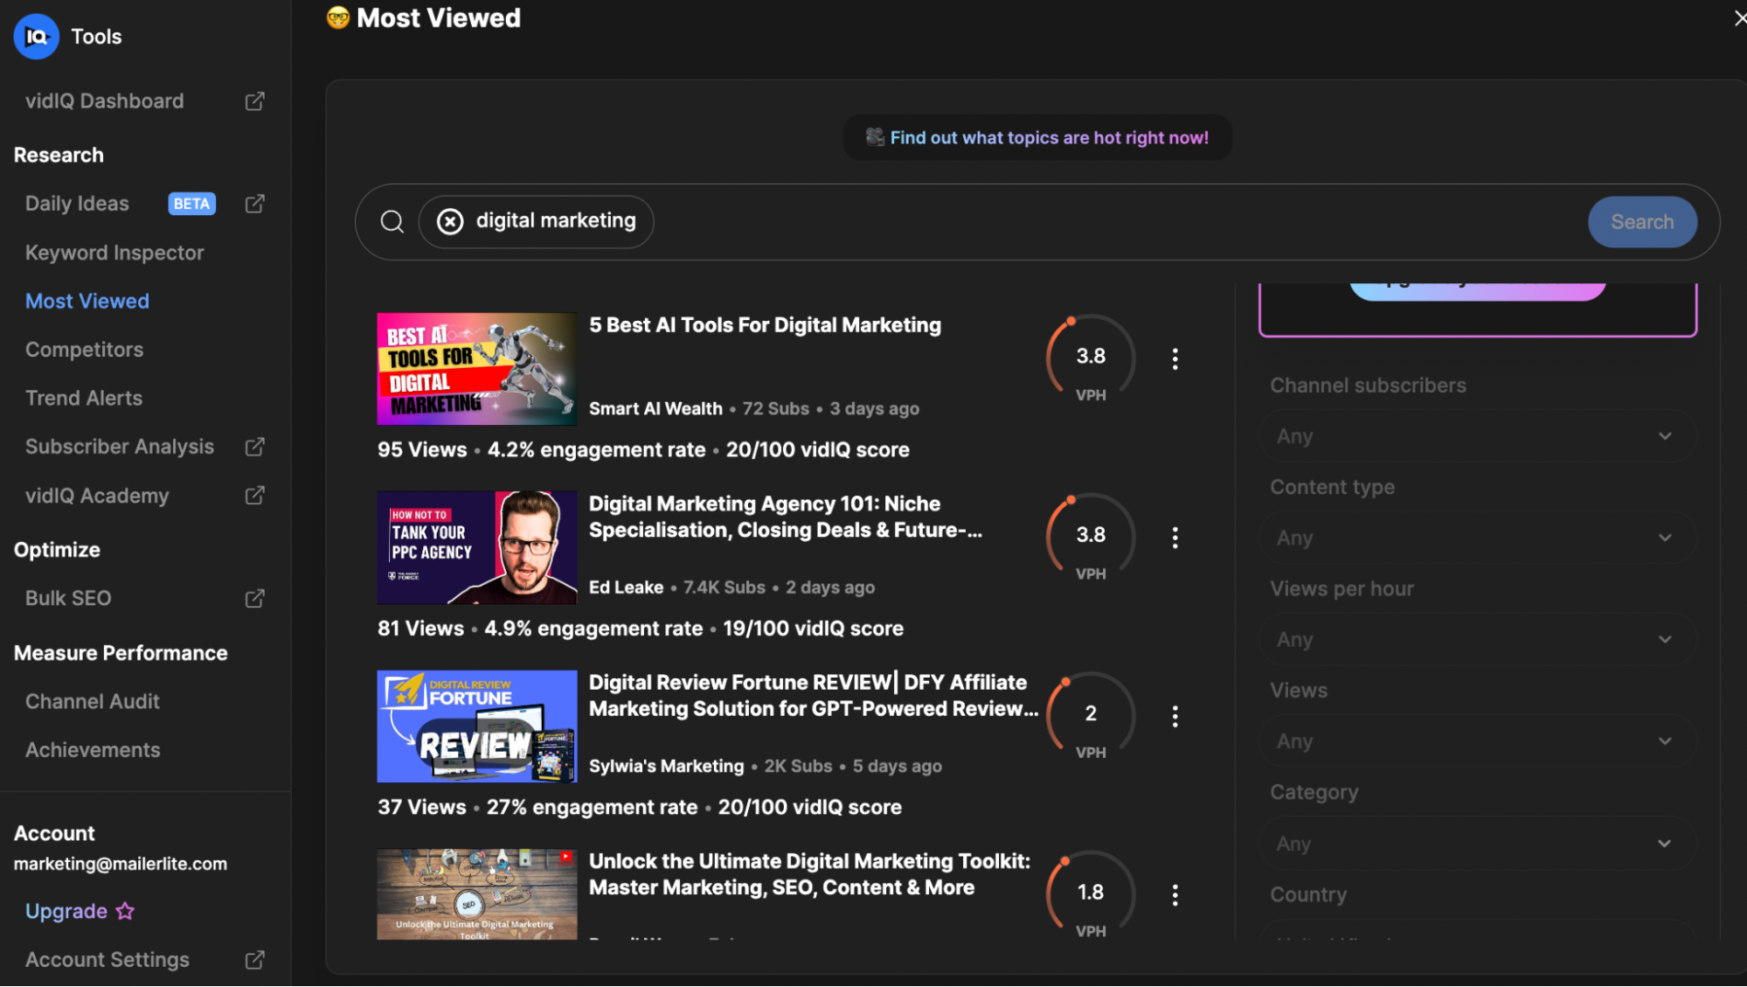The width and height of the screenshot is (1747, 987).
Task: Open options menu for Digital Marketing Agency 101 video
Action: [x=1175, y=538]
